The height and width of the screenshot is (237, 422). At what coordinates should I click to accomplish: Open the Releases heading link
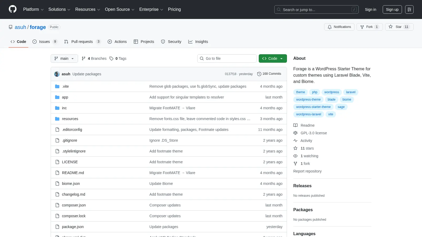pos(302,186)
